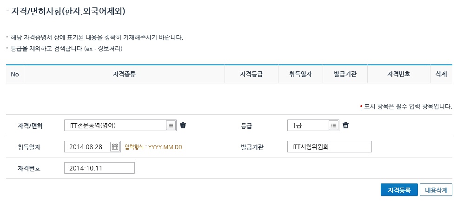Select the 자격번호 table column header
Viewport: 470px width, 214px height.
(398, 74)
